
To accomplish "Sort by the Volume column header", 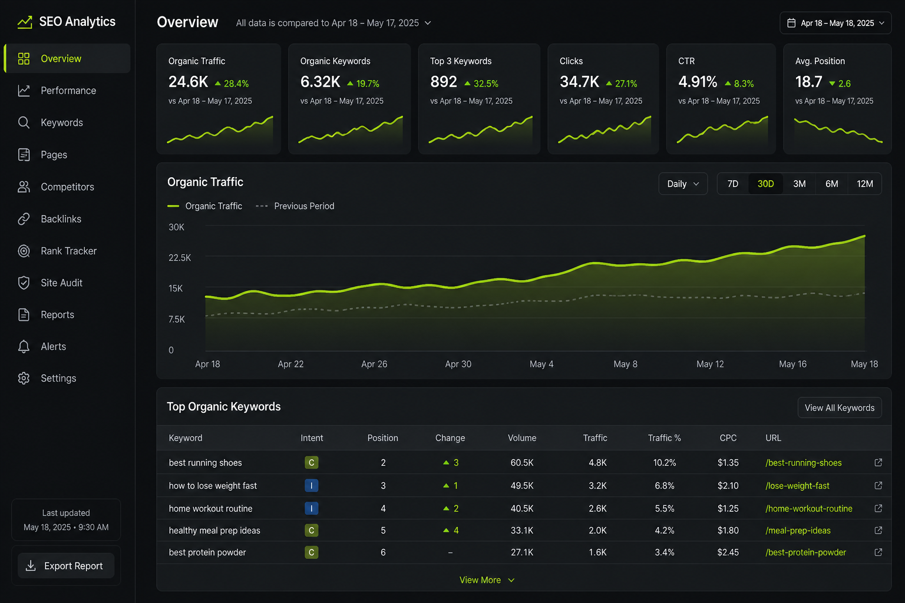I will point(522,438).
